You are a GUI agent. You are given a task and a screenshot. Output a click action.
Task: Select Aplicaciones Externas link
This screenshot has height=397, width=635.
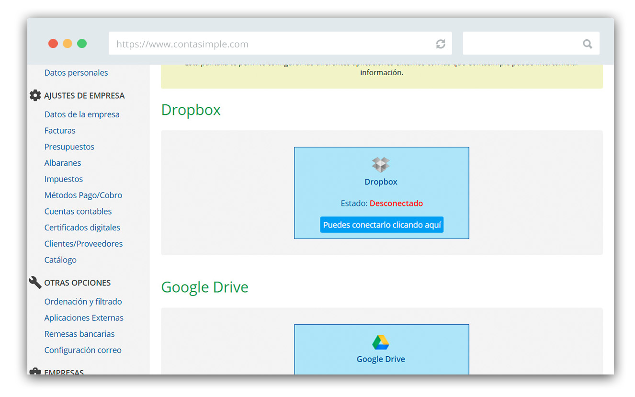(x=84, y=318)
